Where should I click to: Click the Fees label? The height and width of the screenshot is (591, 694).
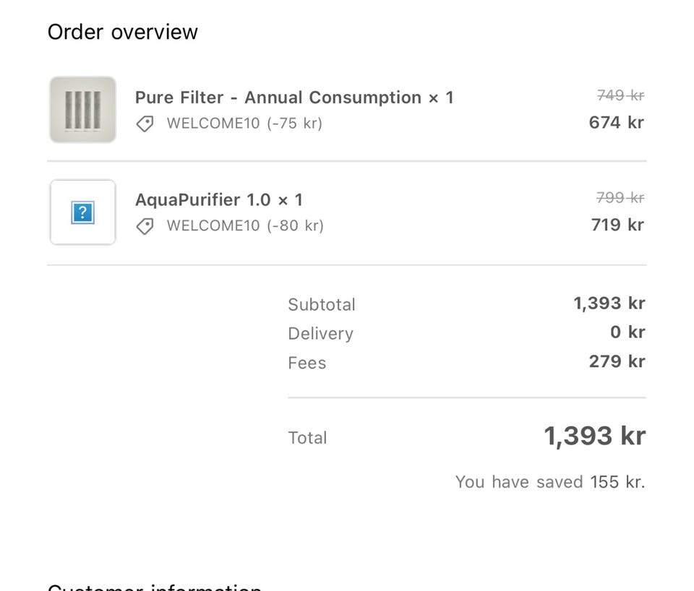pyautogui.click(x=307, y=363)
